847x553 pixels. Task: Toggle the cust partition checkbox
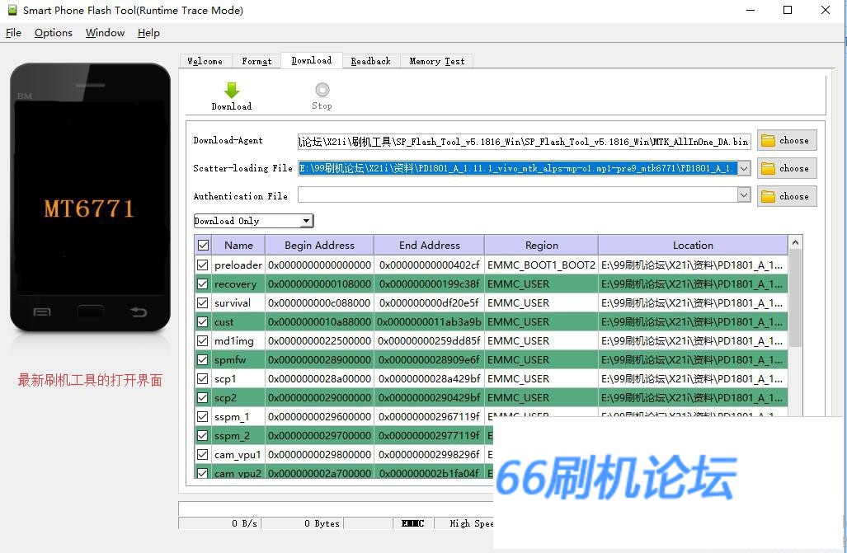click(x=203, y=322)
